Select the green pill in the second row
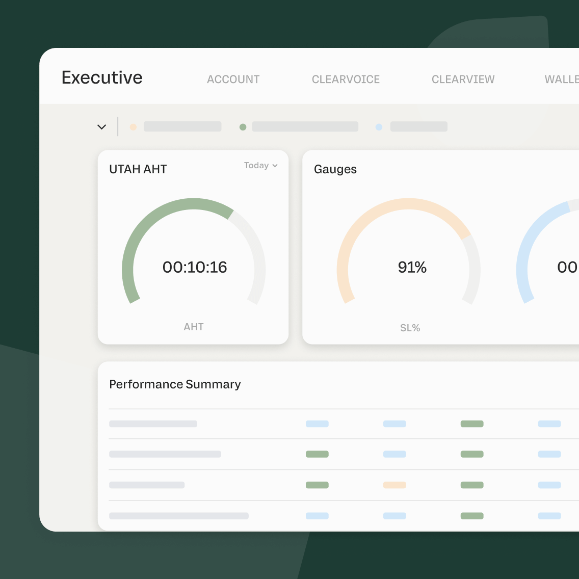The image size is (579, 579). click(317, 454)
